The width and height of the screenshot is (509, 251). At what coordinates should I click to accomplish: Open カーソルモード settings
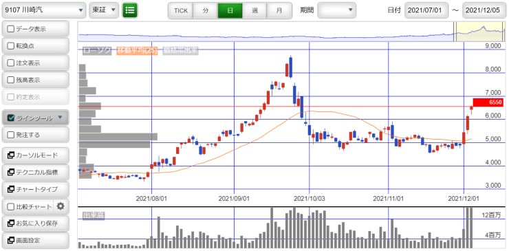(36, 155)
